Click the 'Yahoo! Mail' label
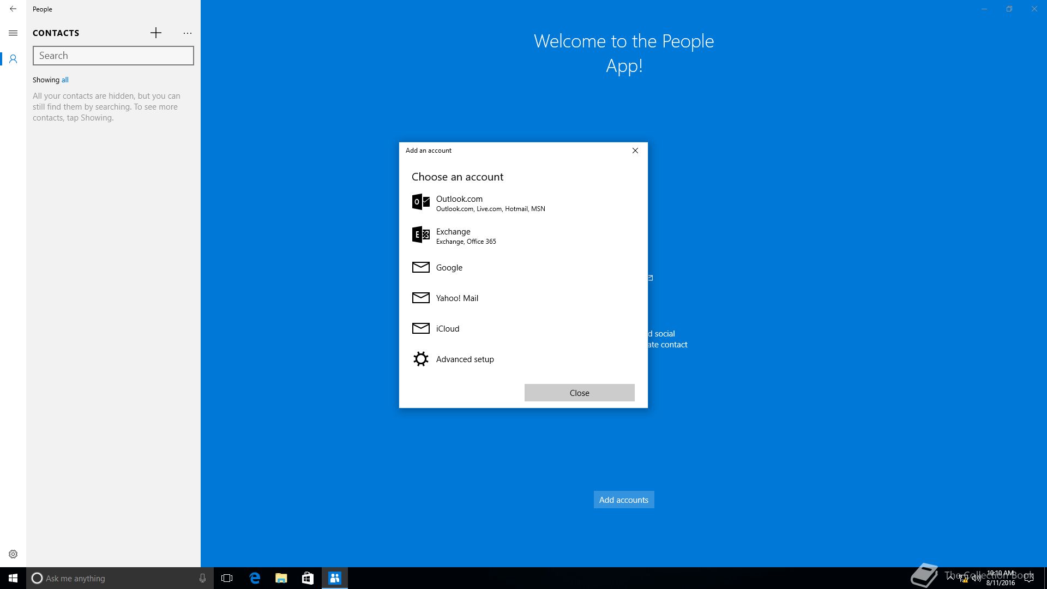Viewport: 1047px width, 589px height. (457, 298)
